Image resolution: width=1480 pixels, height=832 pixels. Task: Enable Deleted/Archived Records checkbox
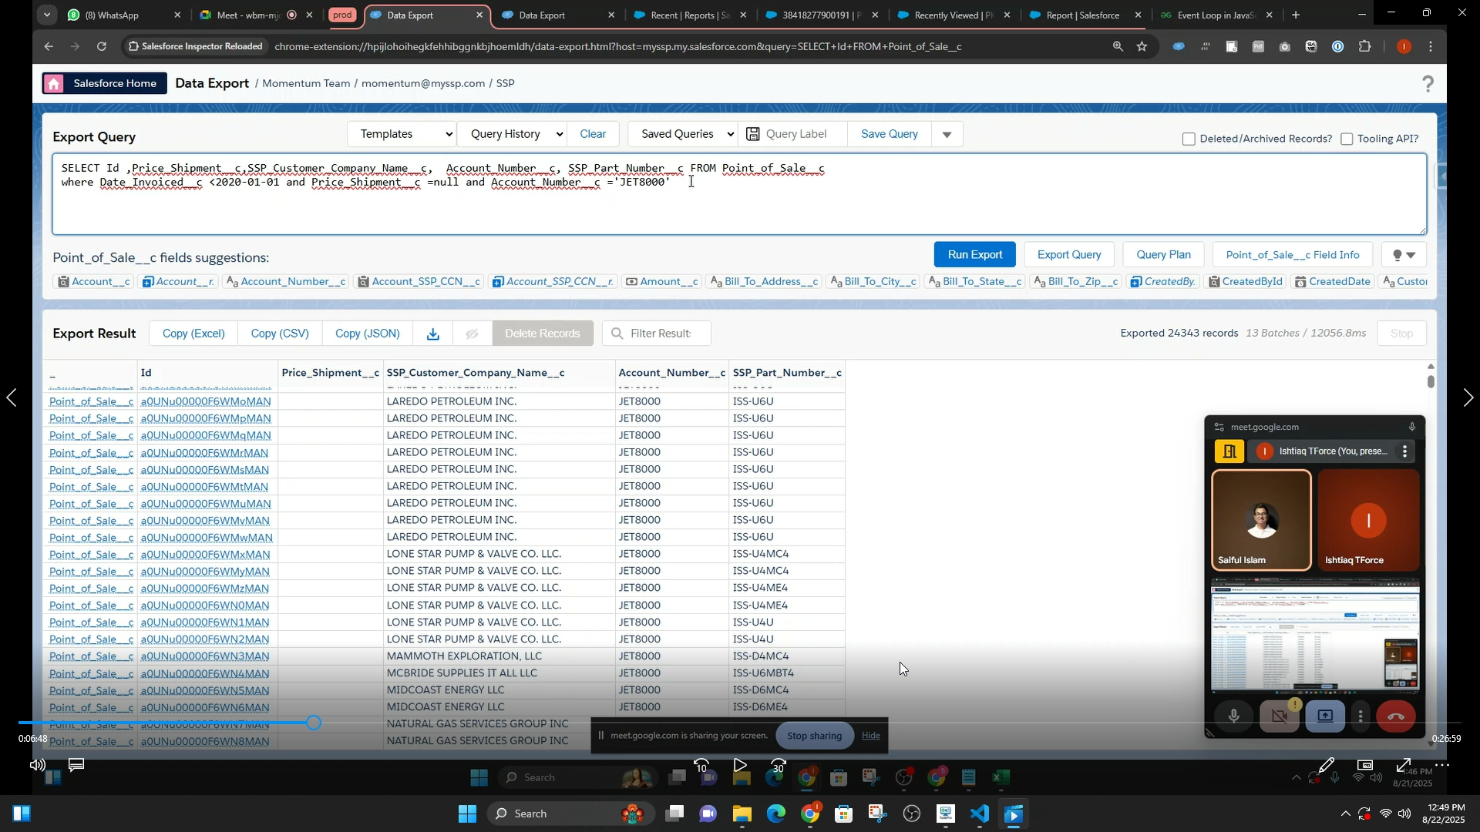click(x=1189, y=139)
